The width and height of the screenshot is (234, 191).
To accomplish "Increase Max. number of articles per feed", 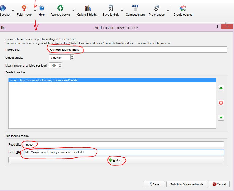I will [x=60, y=64].
